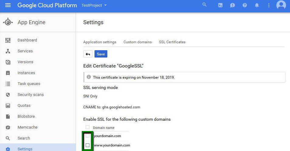Click the Services sidebar icon
The image size is (290, 151).
click(8, 51)
